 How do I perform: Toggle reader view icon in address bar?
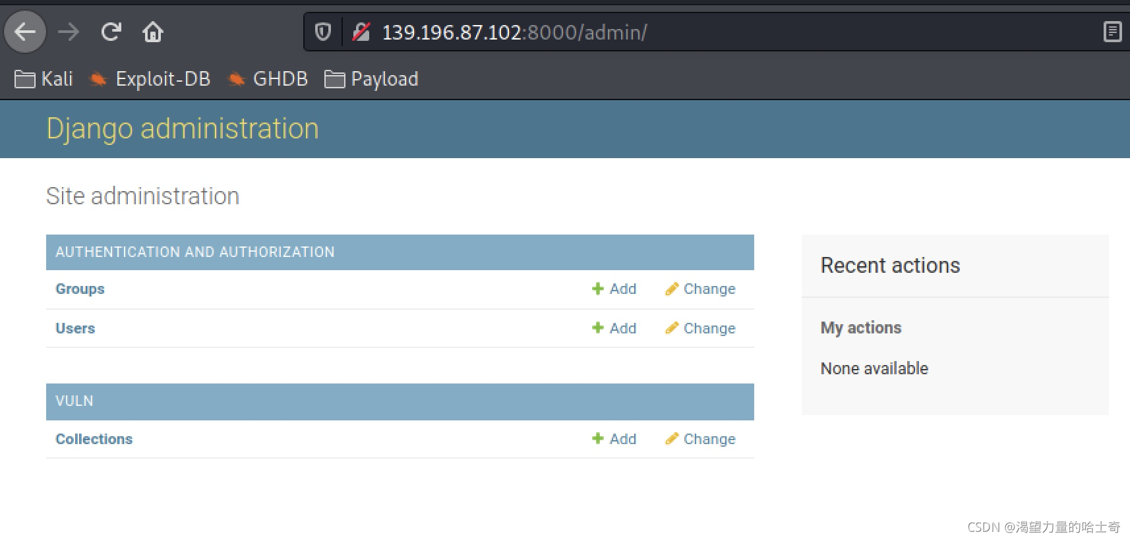1112,32
